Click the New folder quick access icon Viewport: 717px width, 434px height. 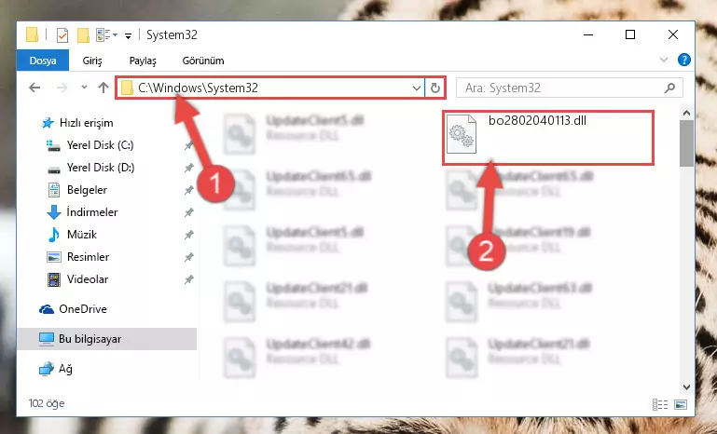tap(83, 34)
